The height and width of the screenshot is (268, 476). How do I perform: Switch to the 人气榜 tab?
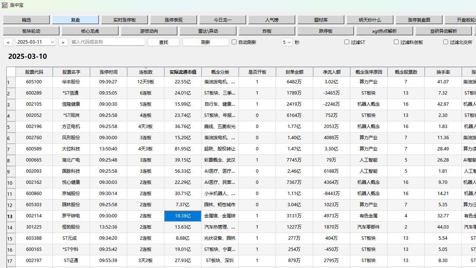272,20
